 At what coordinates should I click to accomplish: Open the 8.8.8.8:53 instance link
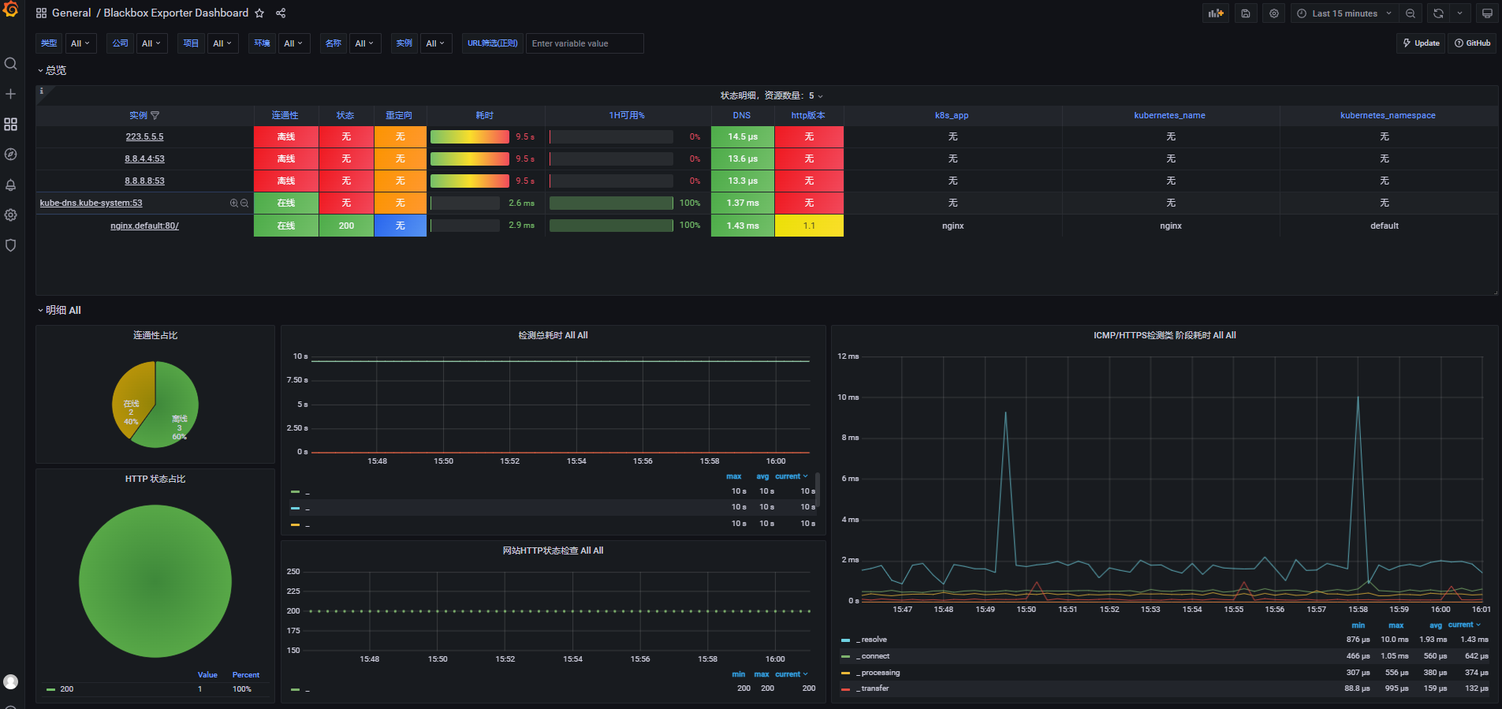coord(144,181)
